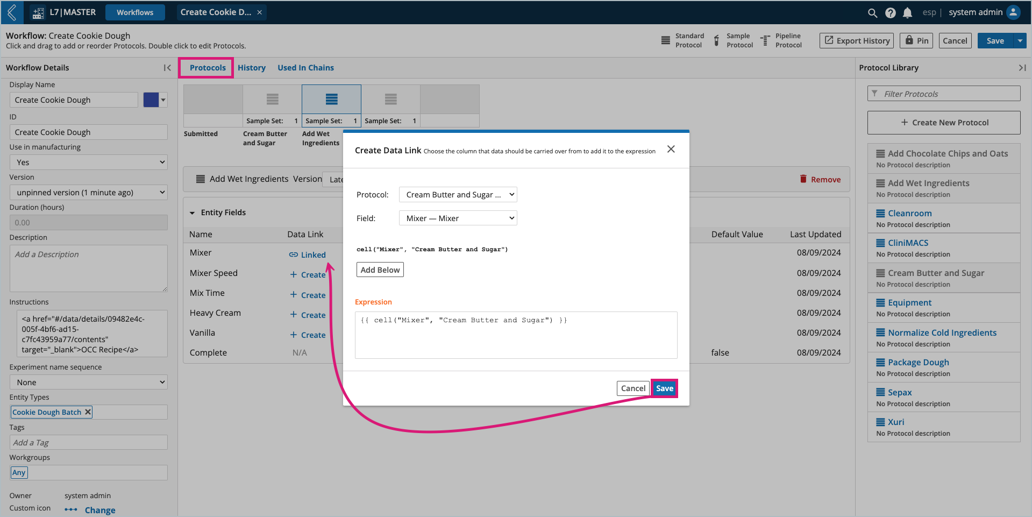Viewport: 1032px width, 517px height.
Task: Open the L7 MASTER apps grid icon
Action: click(38, 12)
